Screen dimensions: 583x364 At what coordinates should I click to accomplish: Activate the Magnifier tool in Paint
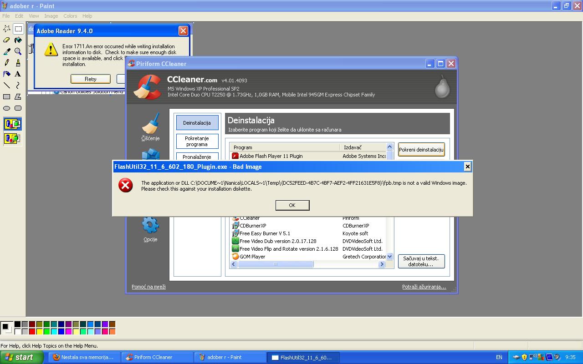point(18,51)
